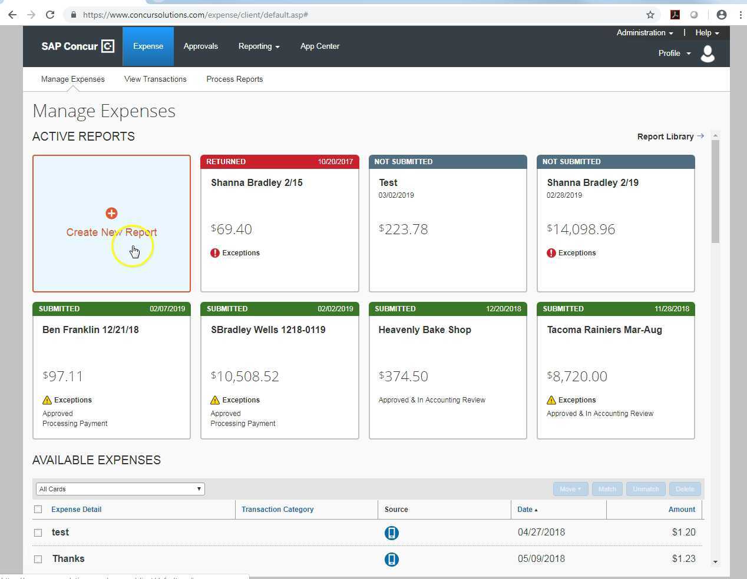Bookmark the page with the star icon

[650, 15]
